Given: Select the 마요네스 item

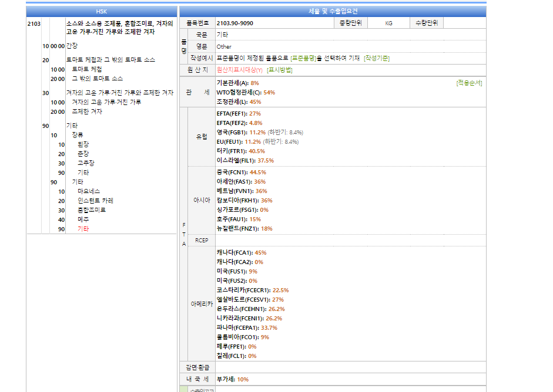Looking at the screenshot, I should pos(89,191).
